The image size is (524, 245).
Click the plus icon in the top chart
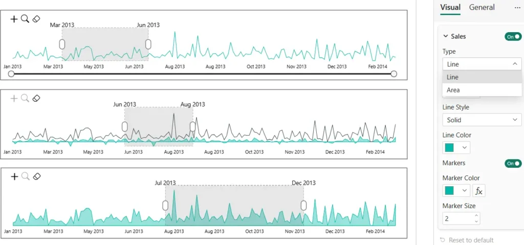pos(14,19)
